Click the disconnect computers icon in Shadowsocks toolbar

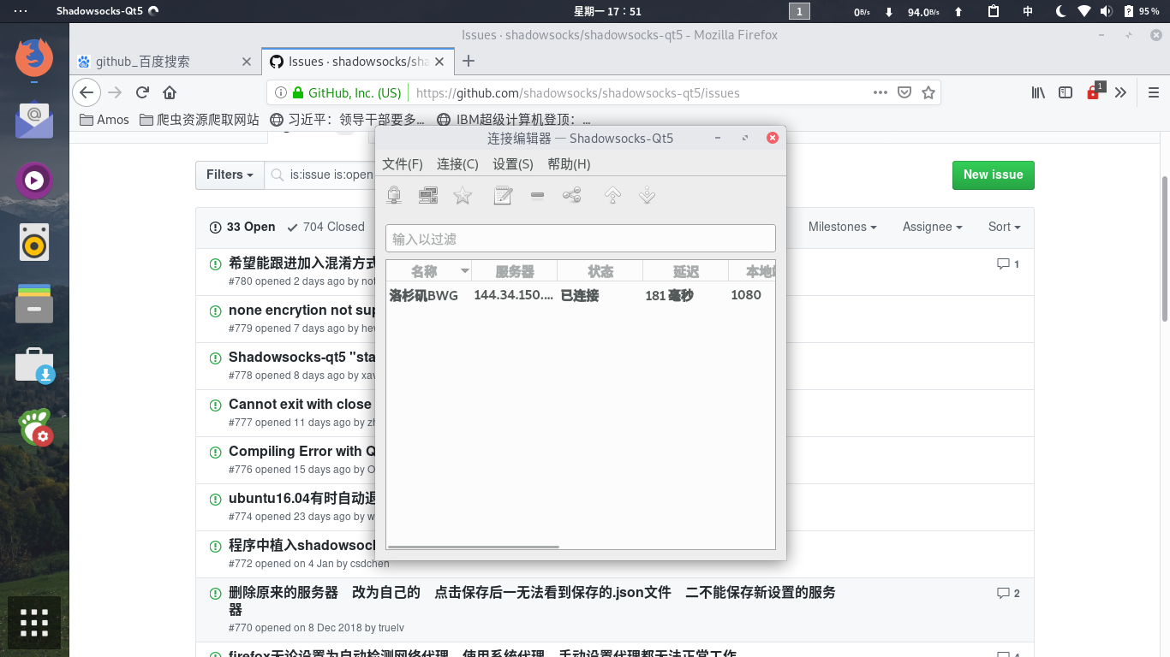click(x=428, y=196)
